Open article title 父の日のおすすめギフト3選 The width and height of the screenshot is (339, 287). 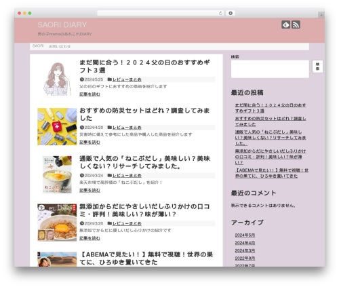pos(144,66)
